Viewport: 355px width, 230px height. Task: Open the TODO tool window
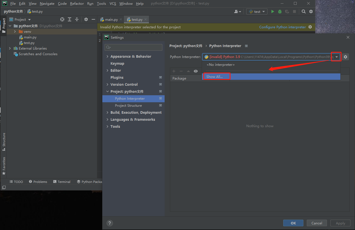16,182
